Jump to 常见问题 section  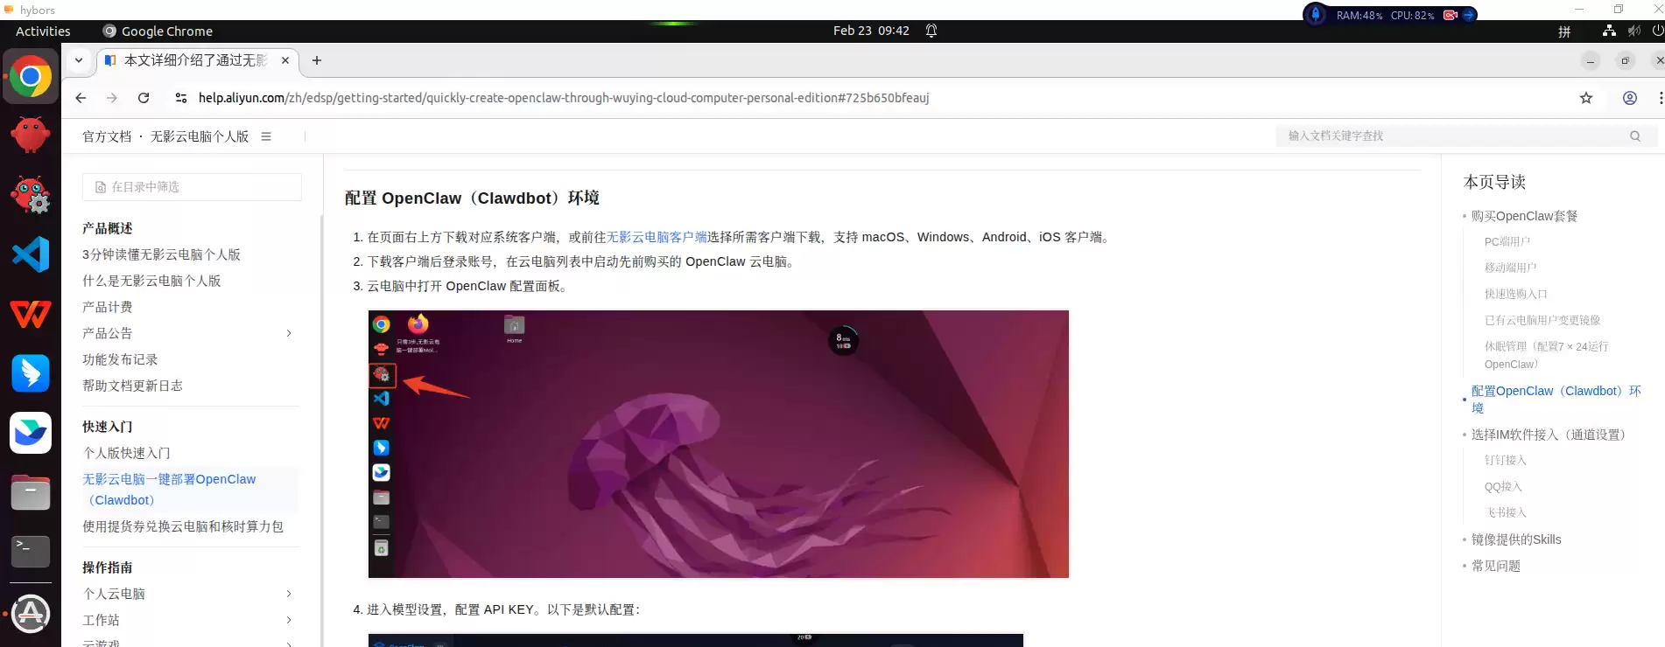pos(1496,566)
